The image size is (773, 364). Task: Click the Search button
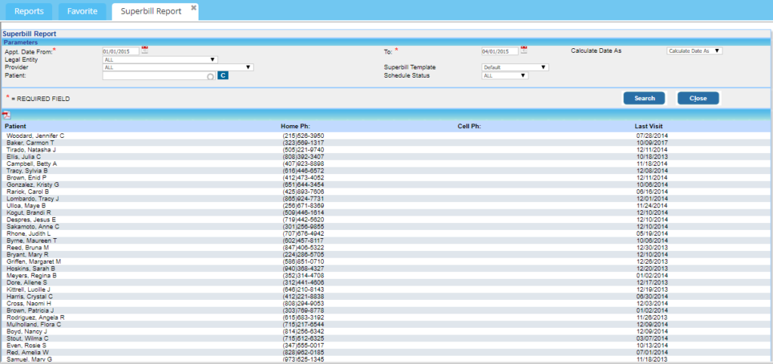click(x=644, y=99)
